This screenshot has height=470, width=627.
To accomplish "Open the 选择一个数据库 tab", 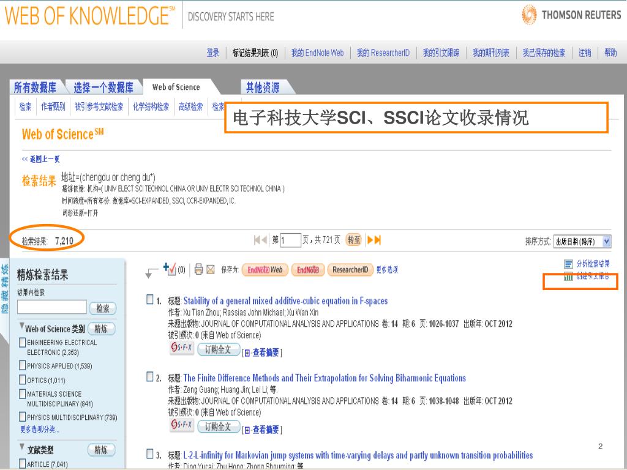I will [103, 87].
